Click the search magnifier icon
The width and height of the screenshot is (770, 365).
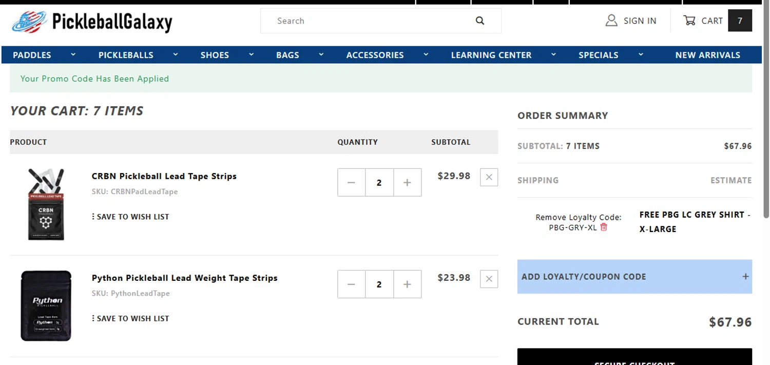coord(480,21)
